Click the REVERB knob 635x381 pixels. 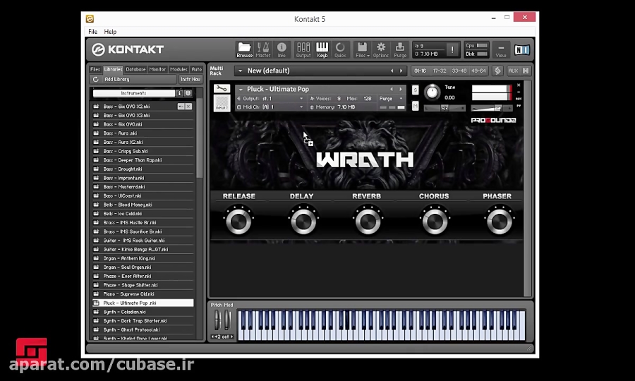click(368, 221)
